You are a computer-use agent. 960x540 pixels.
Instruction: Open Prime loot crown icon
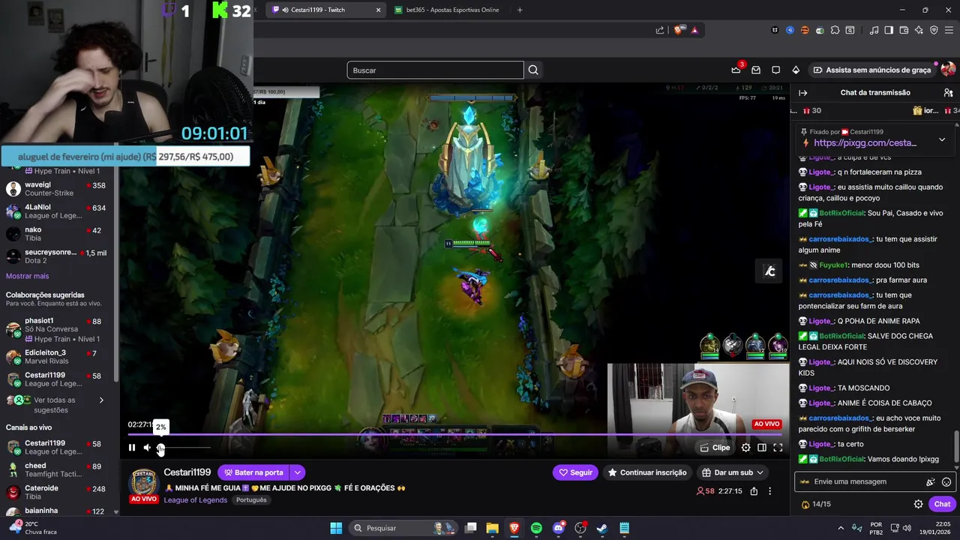click(736, 70)
